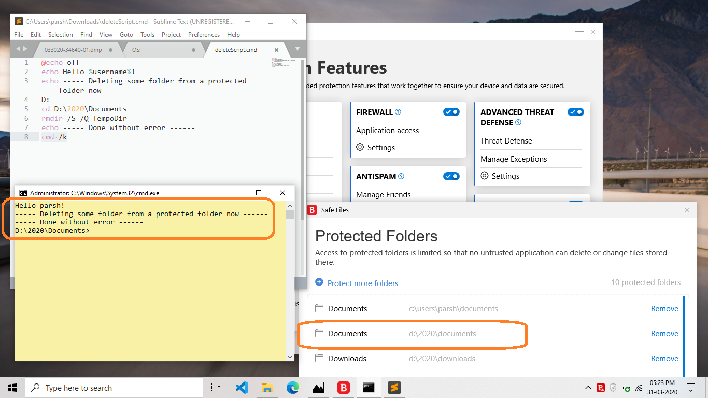Show hidden system tray icons chevron
Image resolution: width=708 pixels, height=398 pixels.
588,388
